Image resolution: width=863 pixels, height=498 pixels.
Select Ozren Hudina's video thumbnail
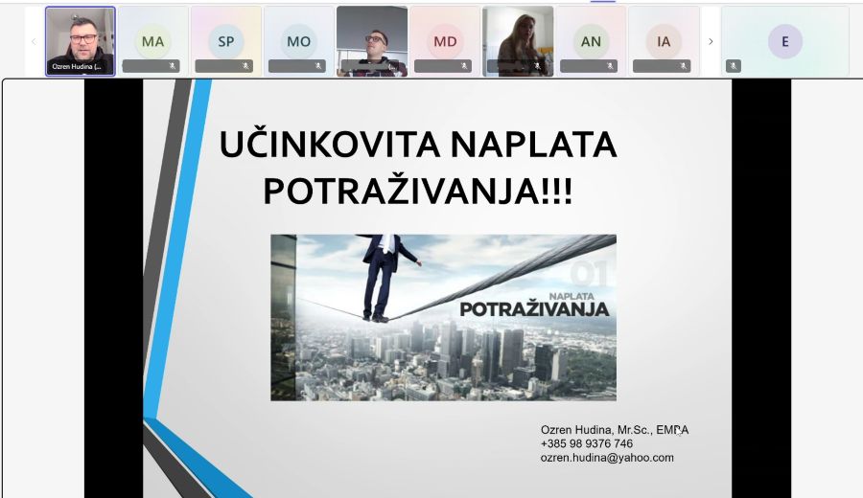[81, 40]
